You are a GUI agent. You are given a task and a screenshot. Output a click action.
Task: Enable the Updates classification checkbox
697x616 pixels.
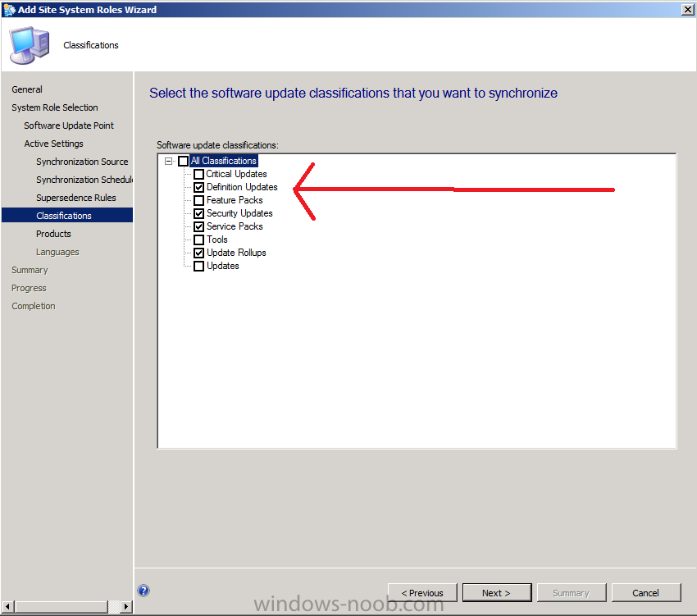[198, 266]
